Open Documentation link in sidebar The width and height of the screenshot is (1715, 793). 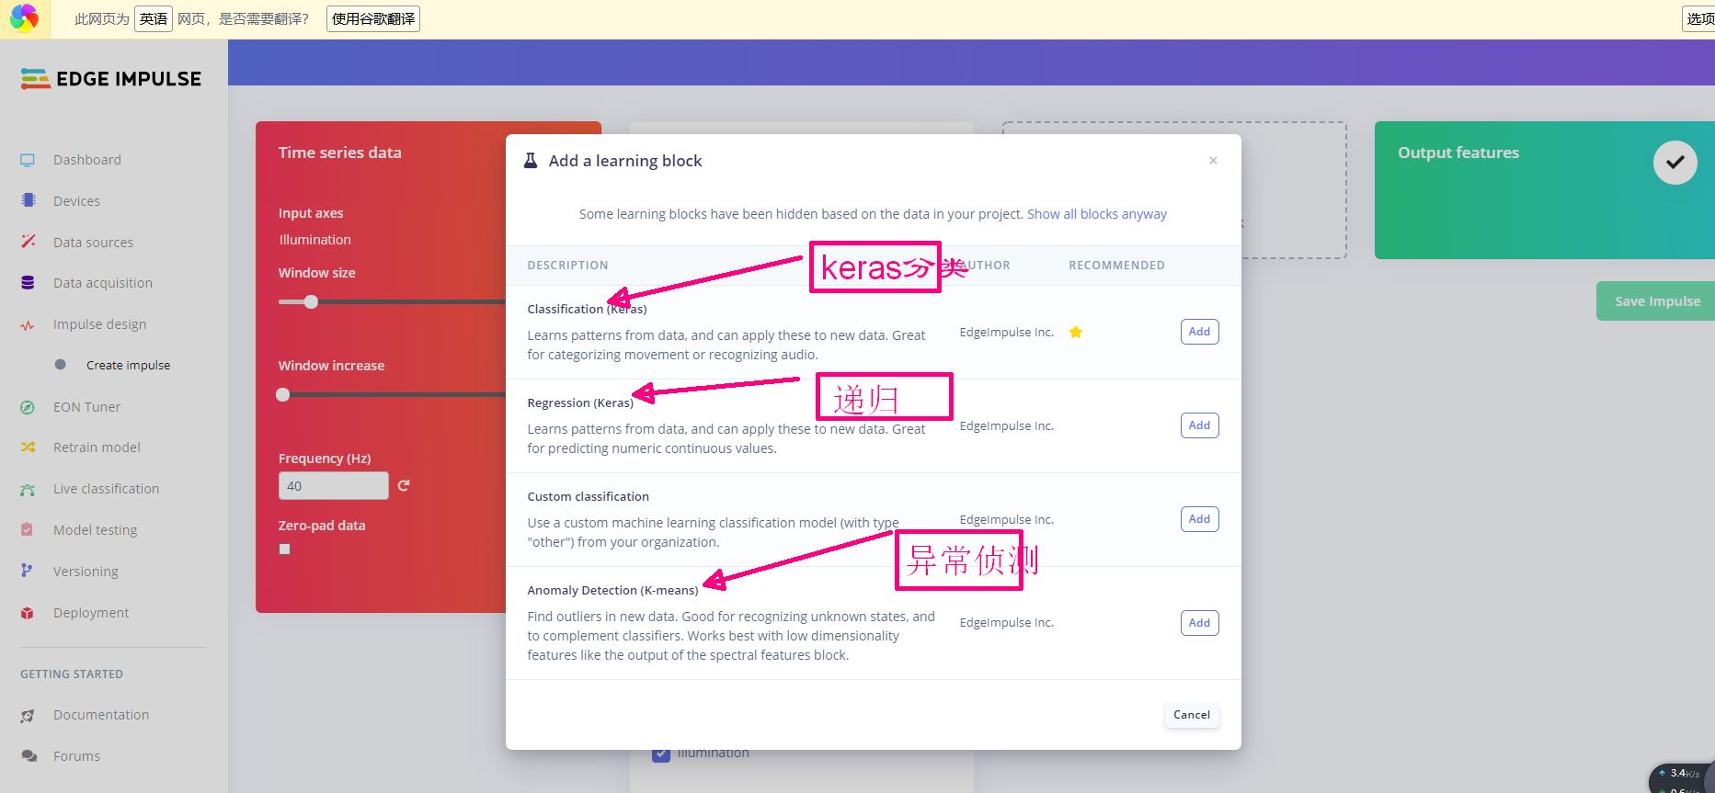pos(101,715)
